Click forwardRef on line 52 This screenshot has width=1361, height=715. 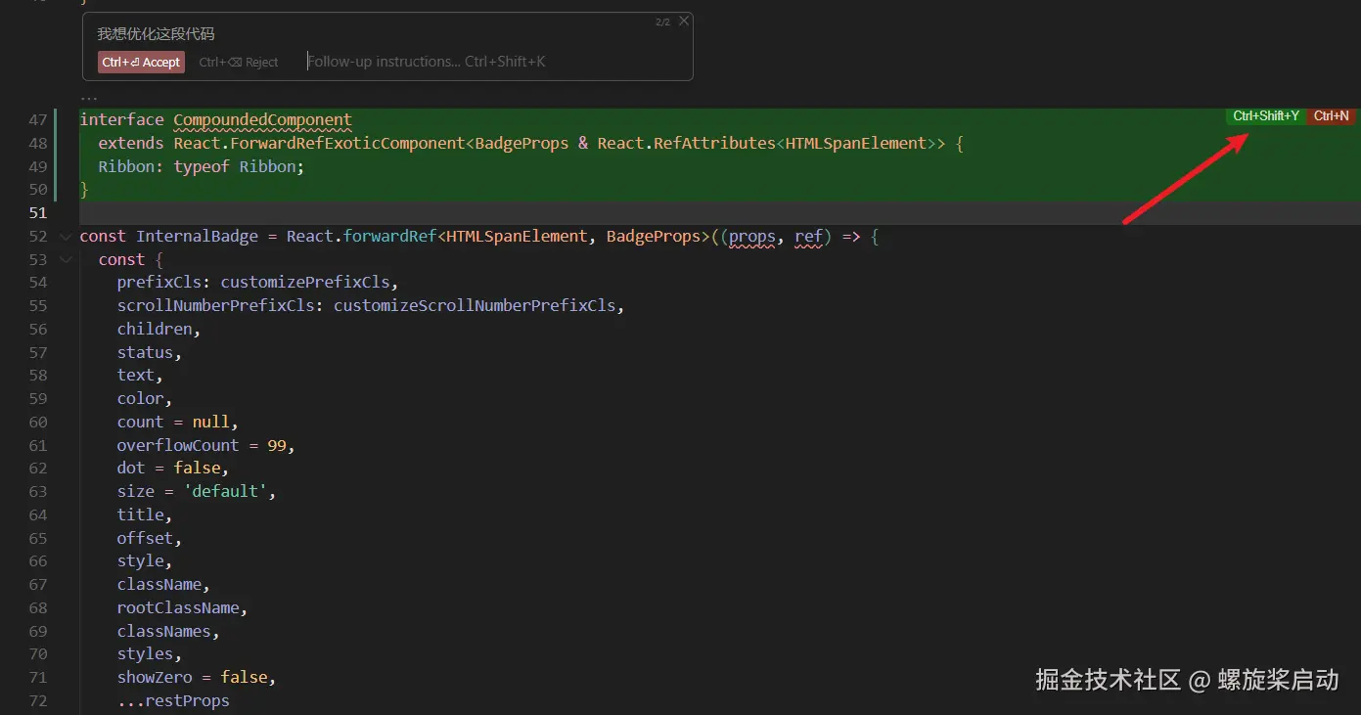coord(390,237)
